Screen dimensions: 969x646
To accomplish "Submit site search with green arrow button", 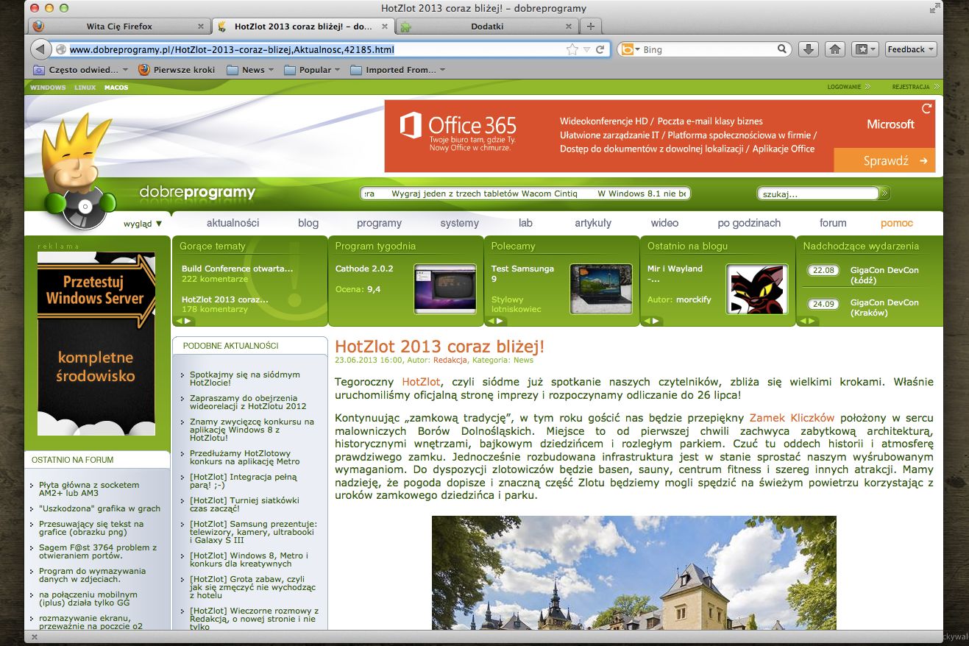I will [884, 194].
